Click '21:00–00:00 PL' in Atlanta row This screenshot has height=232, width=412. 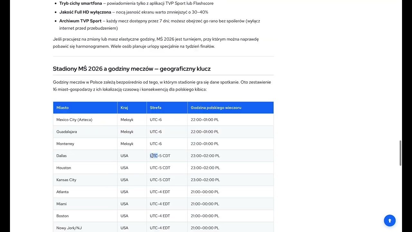point(205,192)
